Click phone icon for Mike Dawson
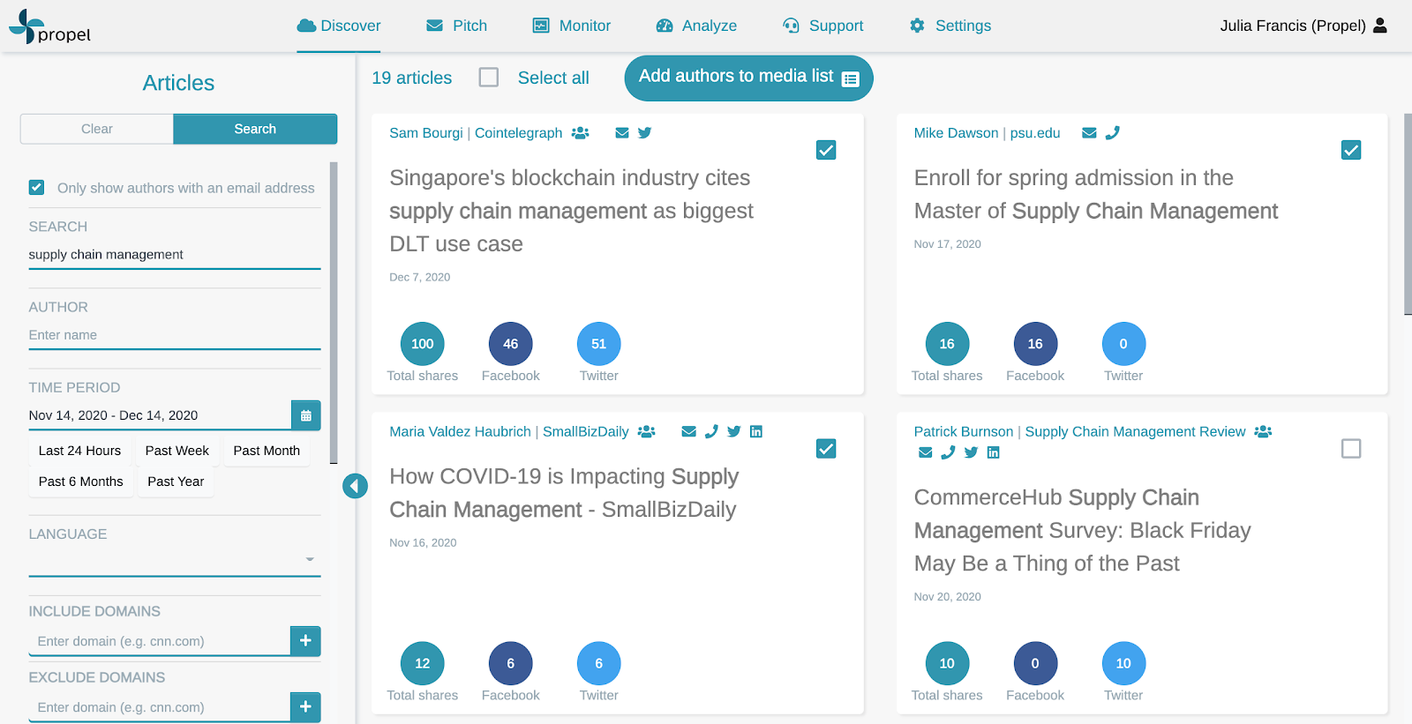 click(x=1113, y=133)
